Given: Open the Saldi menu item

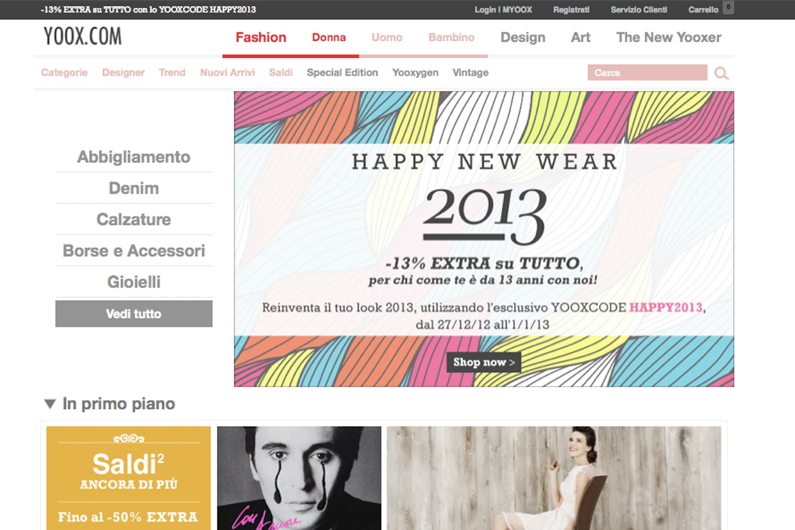Looking at the screenshot, I should [x=281, y=73].
